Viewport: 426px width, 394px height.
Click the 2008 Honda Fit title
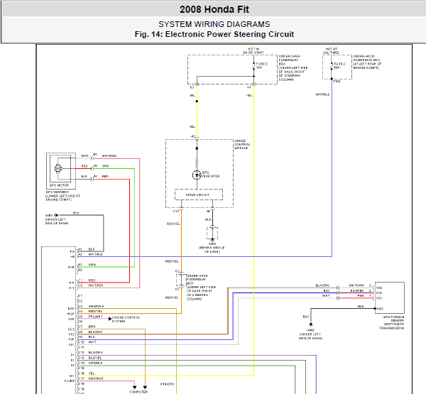click(214, 9)
